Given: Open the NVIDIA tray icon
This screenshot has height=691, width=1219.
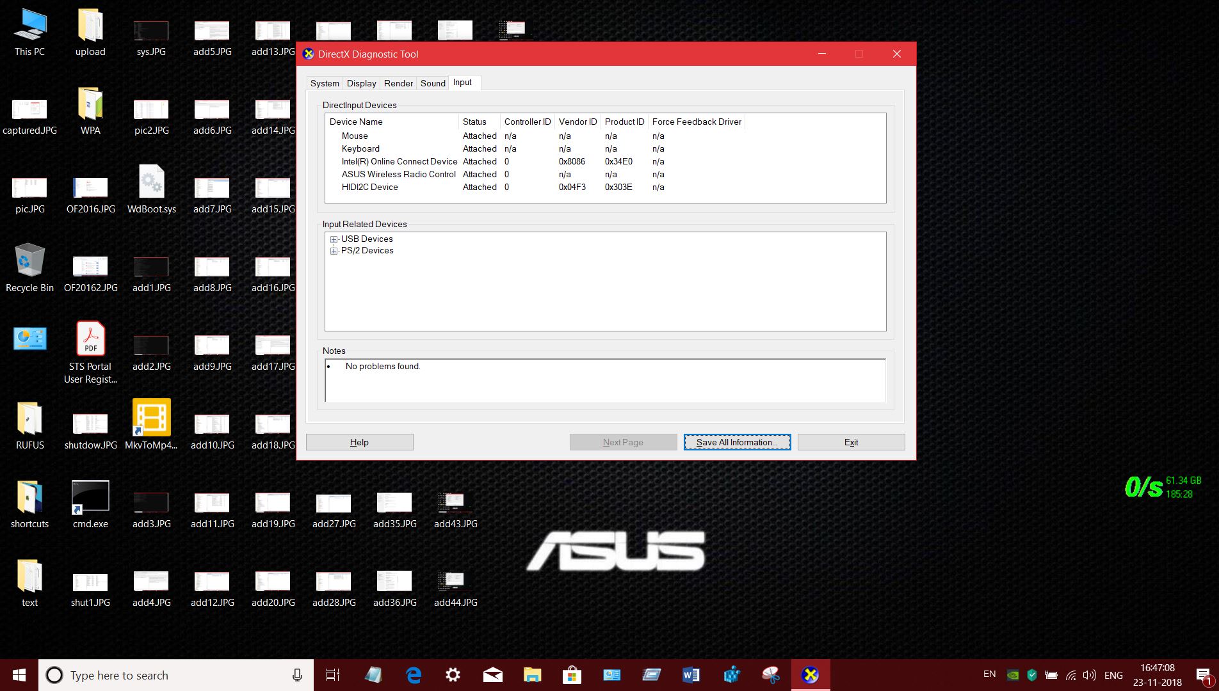Looking at the screenshot, I should pos(1013,675).
